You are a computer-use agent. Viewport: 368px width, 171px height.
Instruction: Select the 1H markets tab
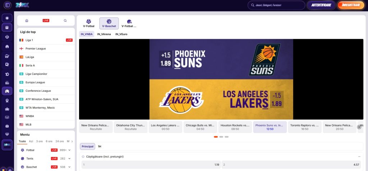coord(100,146)
